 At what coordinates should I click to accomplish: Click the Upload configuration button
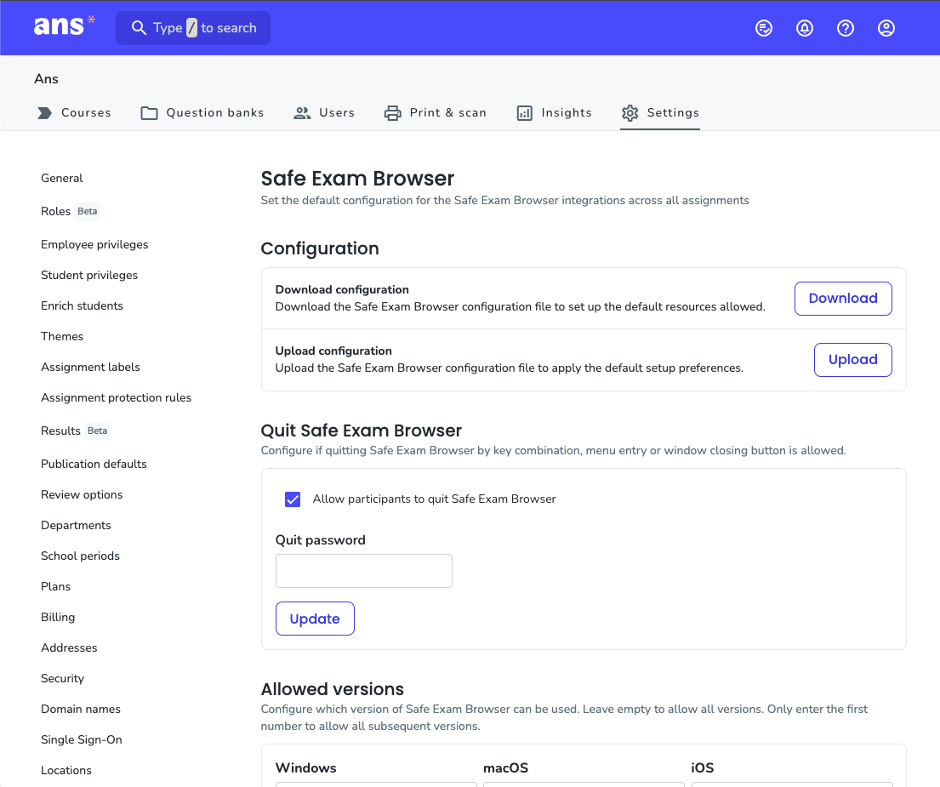tap(852, 360)
